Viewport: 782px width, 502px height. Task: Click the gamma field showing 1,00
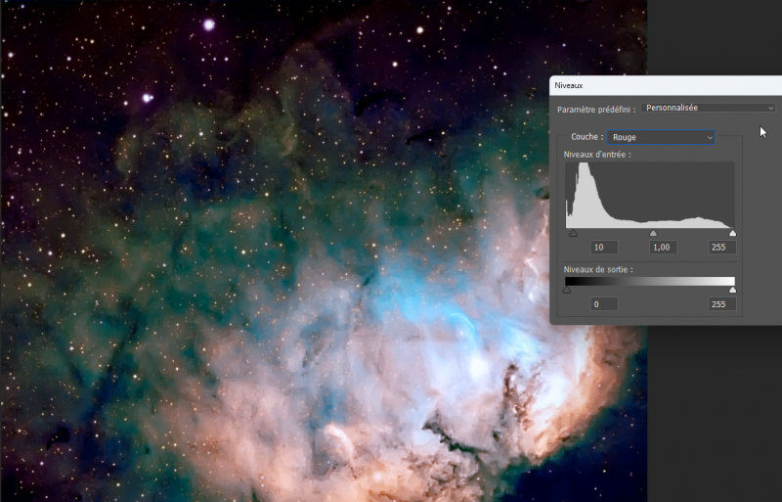663,248
